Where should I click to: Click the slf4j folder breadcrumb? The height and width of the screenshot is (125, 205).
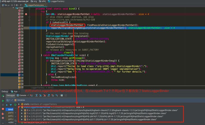coord(42,1)
